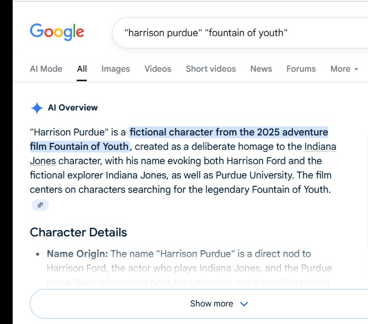Open the Forums tab
This screenshot has height=324, width=368.
point(301,69)
